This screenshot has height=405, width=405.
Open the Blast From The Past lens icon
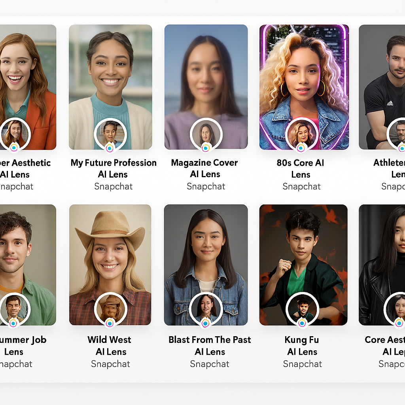[206, 309]
